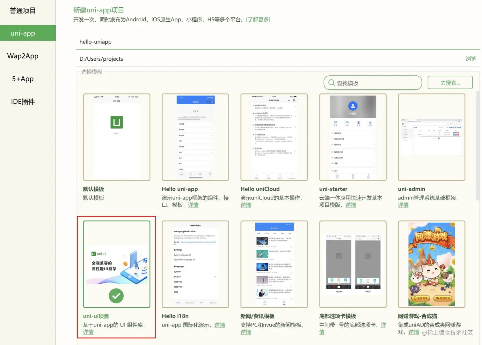Image resolution: width=482 pixels, height=345 pixels.
Task: Click the Hello uni-app title text
Action: point(180,189)
